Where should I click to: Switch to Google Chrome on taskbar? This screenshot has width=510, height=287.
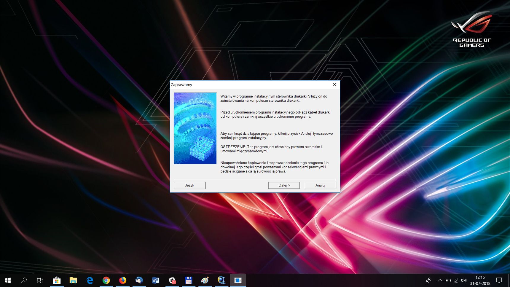coord(106,280)
